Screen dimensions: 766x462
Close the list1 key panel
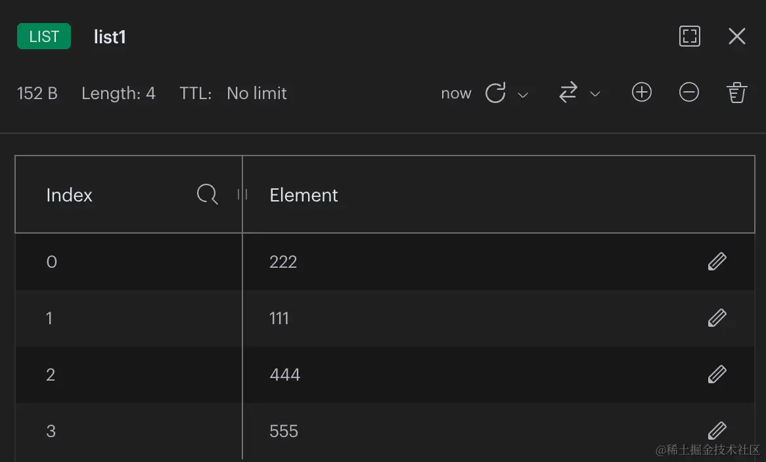click(x=736, y=36)
